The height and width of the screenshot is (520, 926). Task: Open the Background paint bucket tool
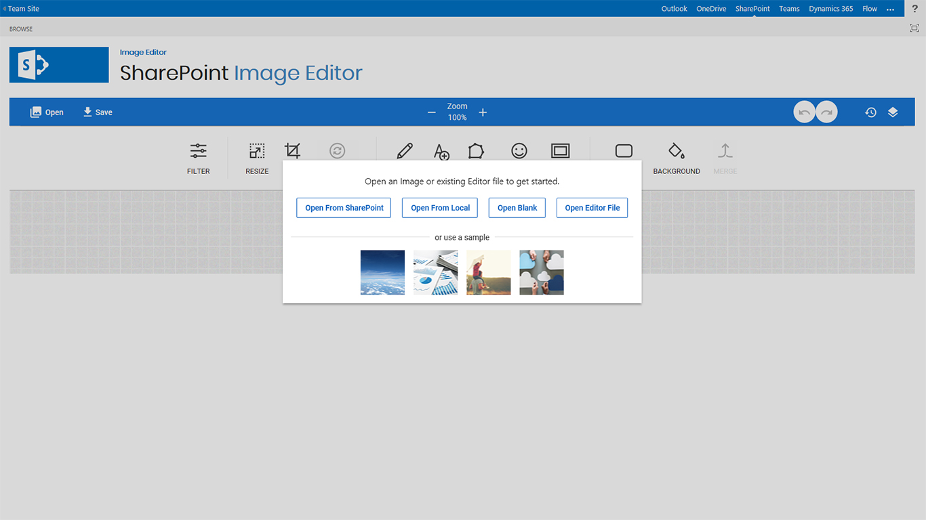point(677,158)
